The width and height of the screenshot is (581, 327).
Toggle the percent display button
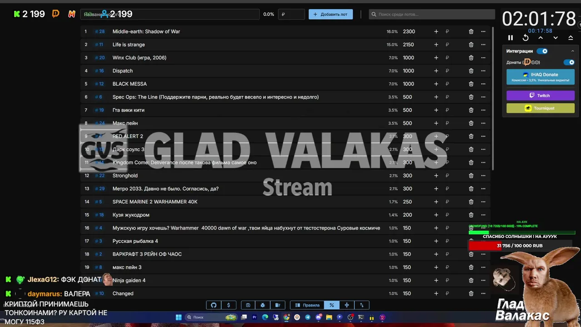[332, 305]
